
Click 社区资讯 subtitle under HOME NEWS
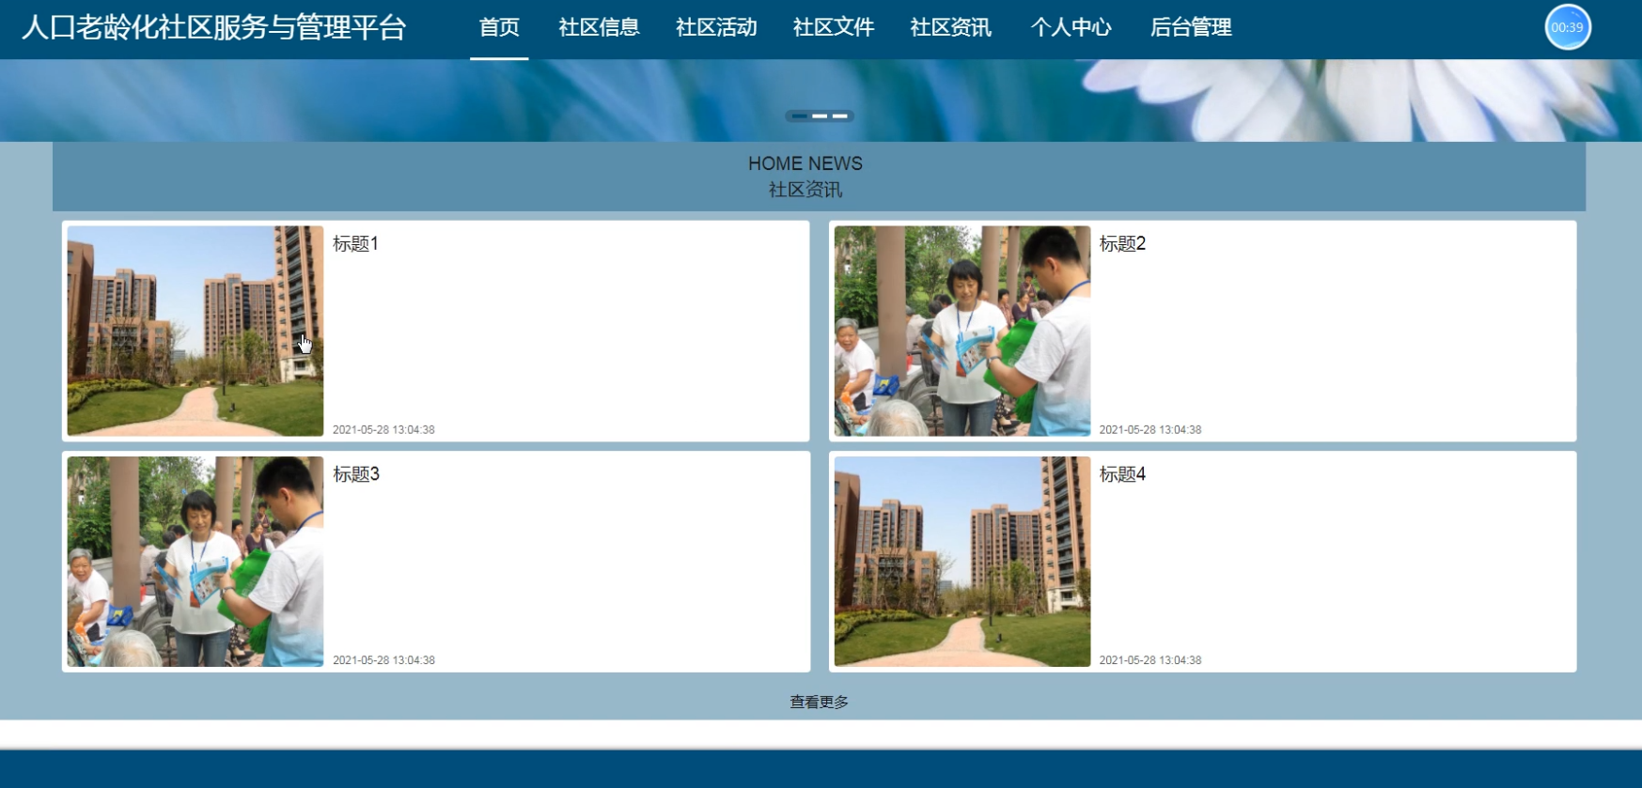tap(805, 190)
